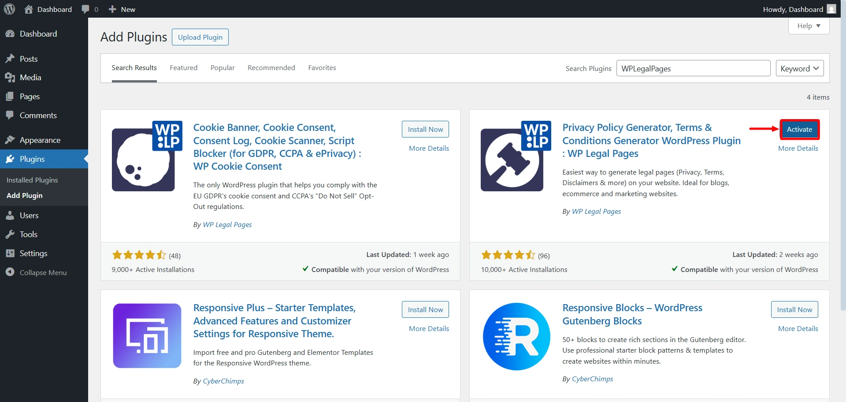Image resolution: width=846 pixels, height=402 pixels.
Task: Expand the Help panel dropdown
Action: point(809,26)
